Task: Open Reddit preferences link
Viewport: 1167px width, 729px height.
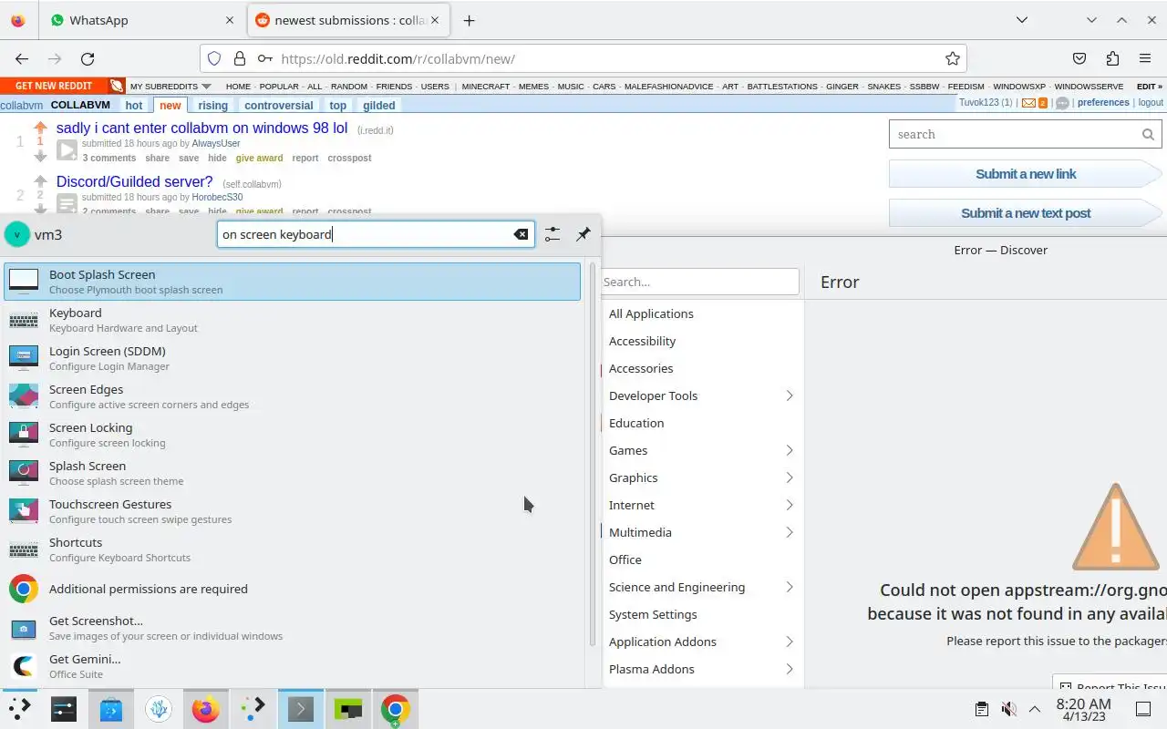Action: (x=1103, y=102)
